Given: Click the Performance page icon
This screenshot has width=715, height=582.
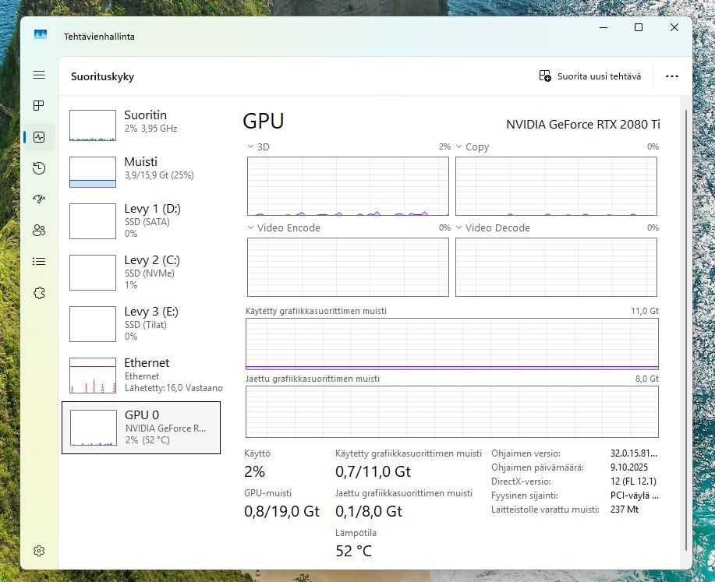Looking at the screenshot, I should pos(39,137).
